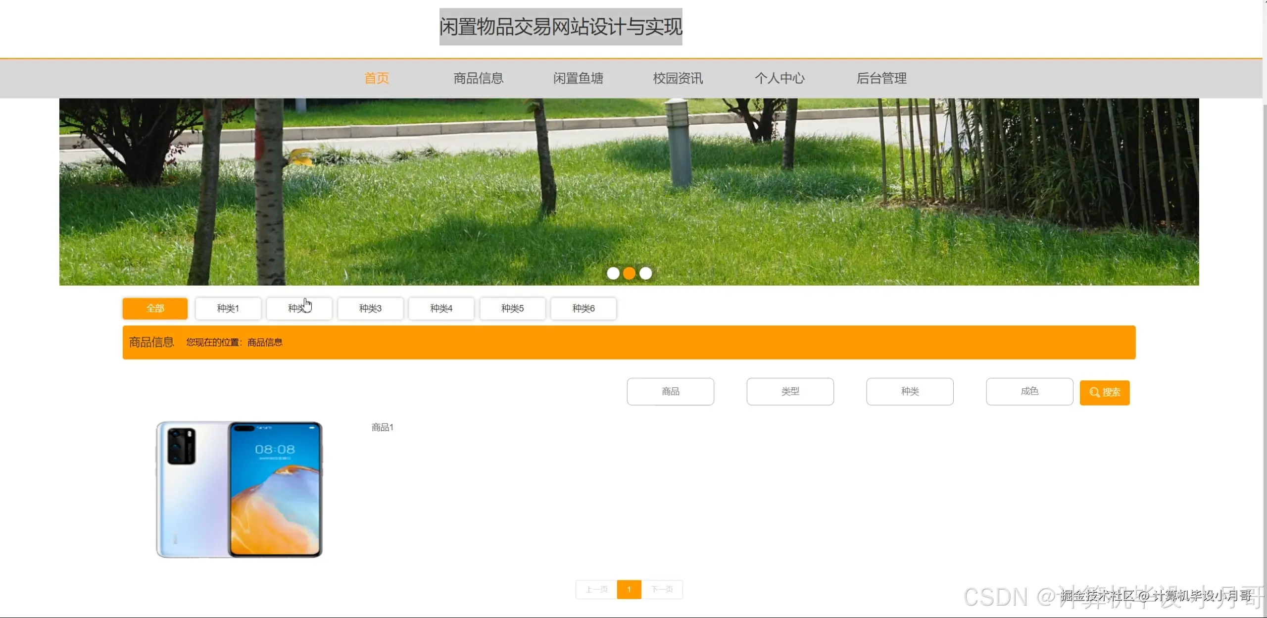Filter products by 种类5
The image size is (1267, 618).
point(512,309)
